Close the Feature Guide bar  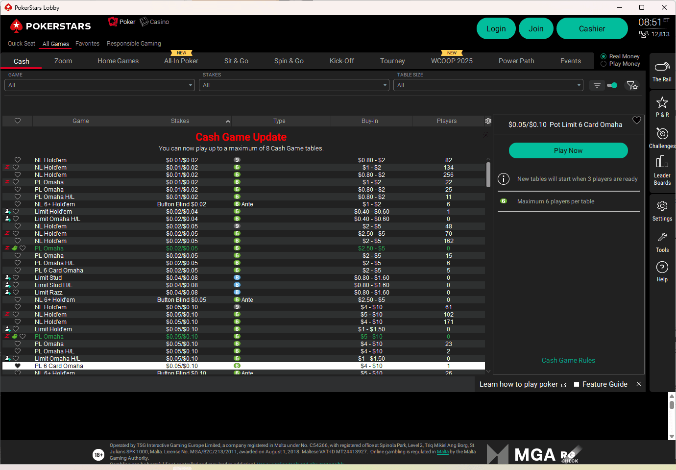[638, 384]
